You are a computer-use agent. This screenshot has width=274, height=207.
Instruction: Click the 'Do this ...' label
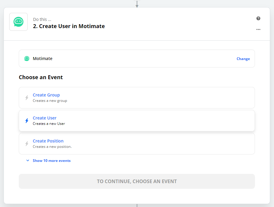42,19
